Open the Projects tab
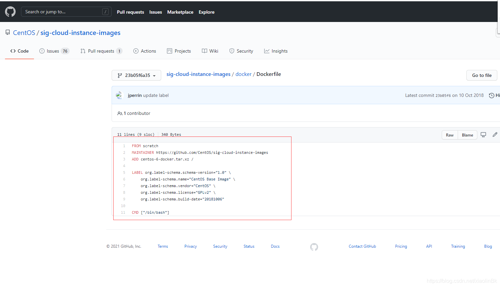500x287 pixels. tap(179, 51)
